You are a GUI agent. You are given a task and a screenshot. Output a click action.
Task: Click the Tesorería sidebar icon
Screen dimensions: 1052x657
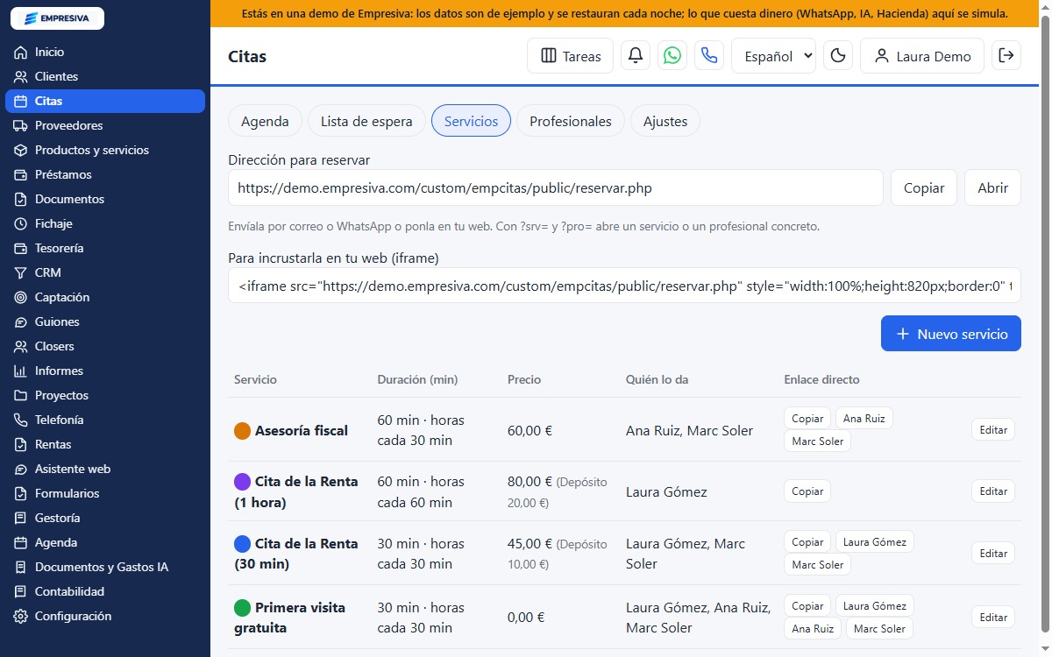pos(21,249)
